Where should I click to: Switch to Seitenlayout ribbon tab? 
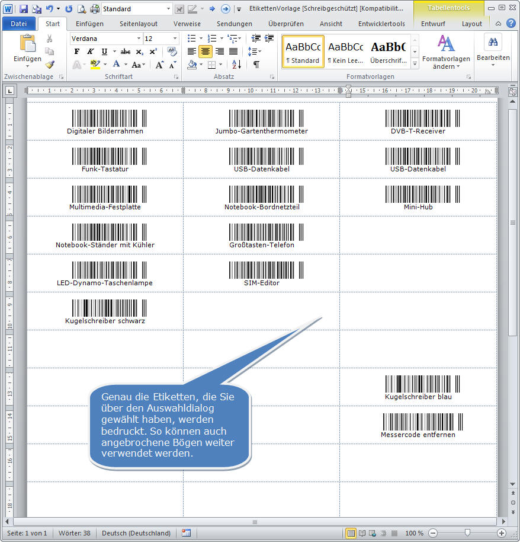tap(139, 24)
